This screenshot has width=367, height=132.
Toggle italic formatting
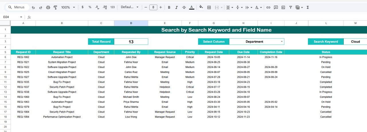(x=176, y=7)
